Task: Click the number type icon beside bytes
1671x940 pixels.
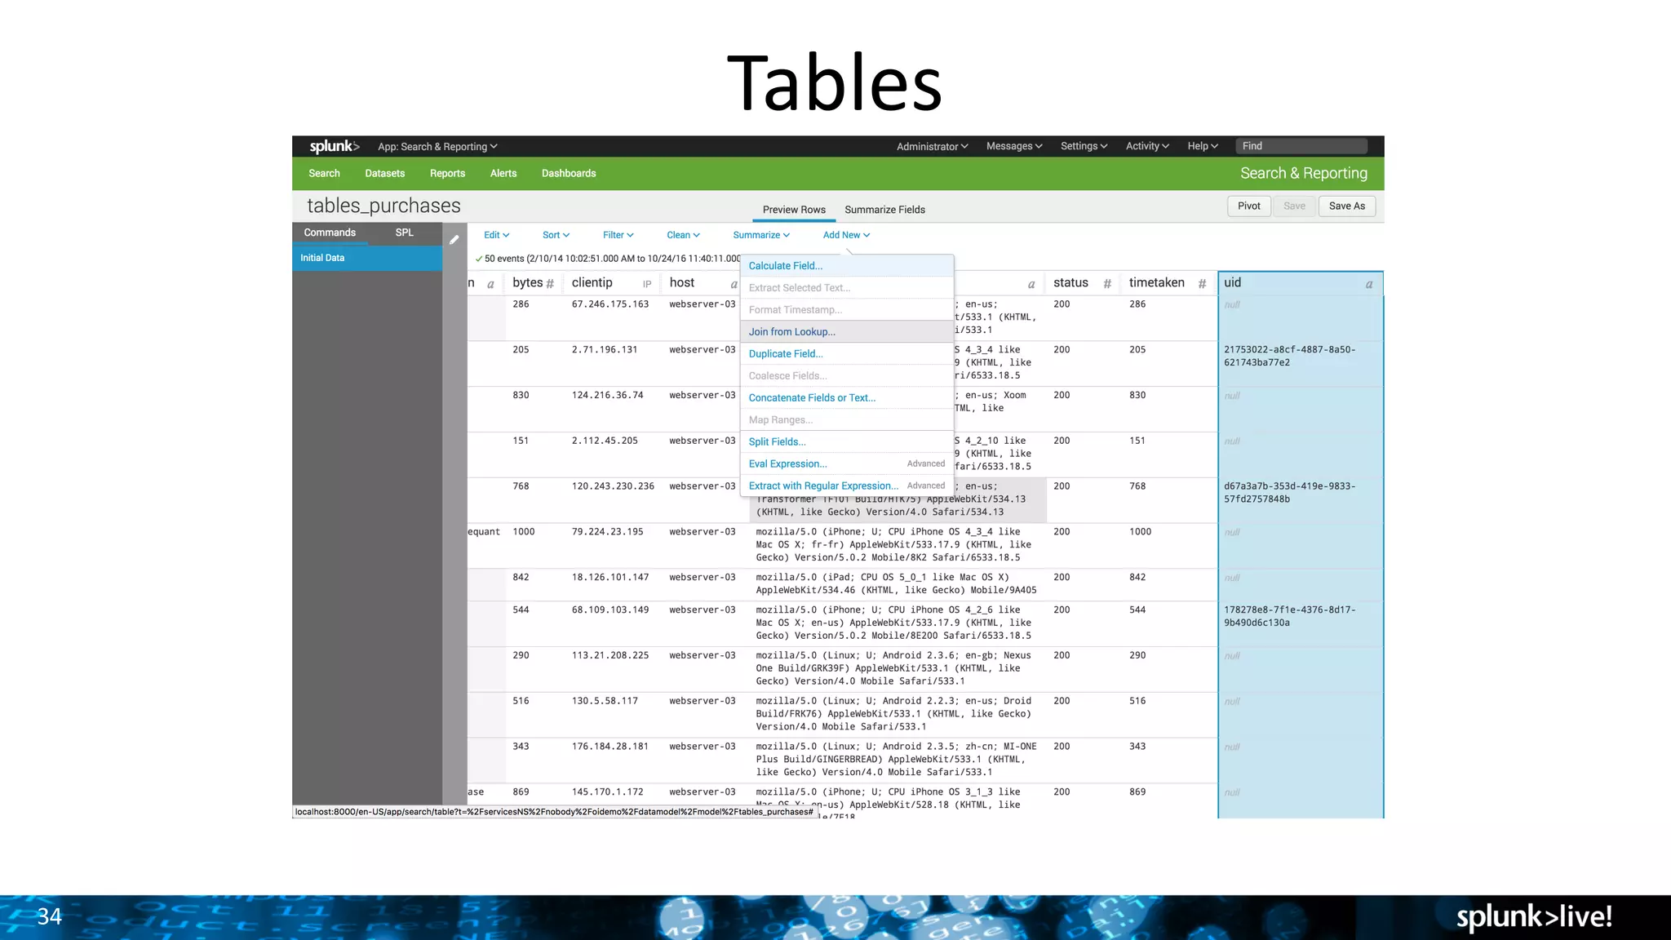Action: click(550, 284)
